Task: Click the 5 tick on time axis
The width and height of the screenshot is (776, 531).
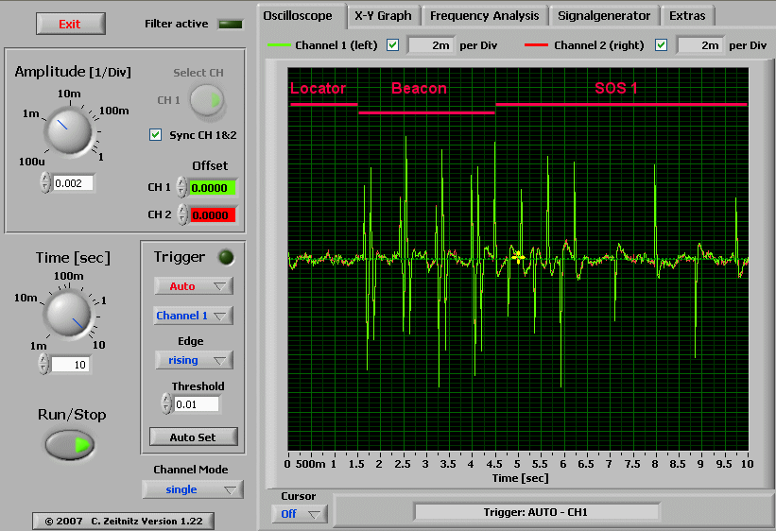Action: (x=517, y=464)
